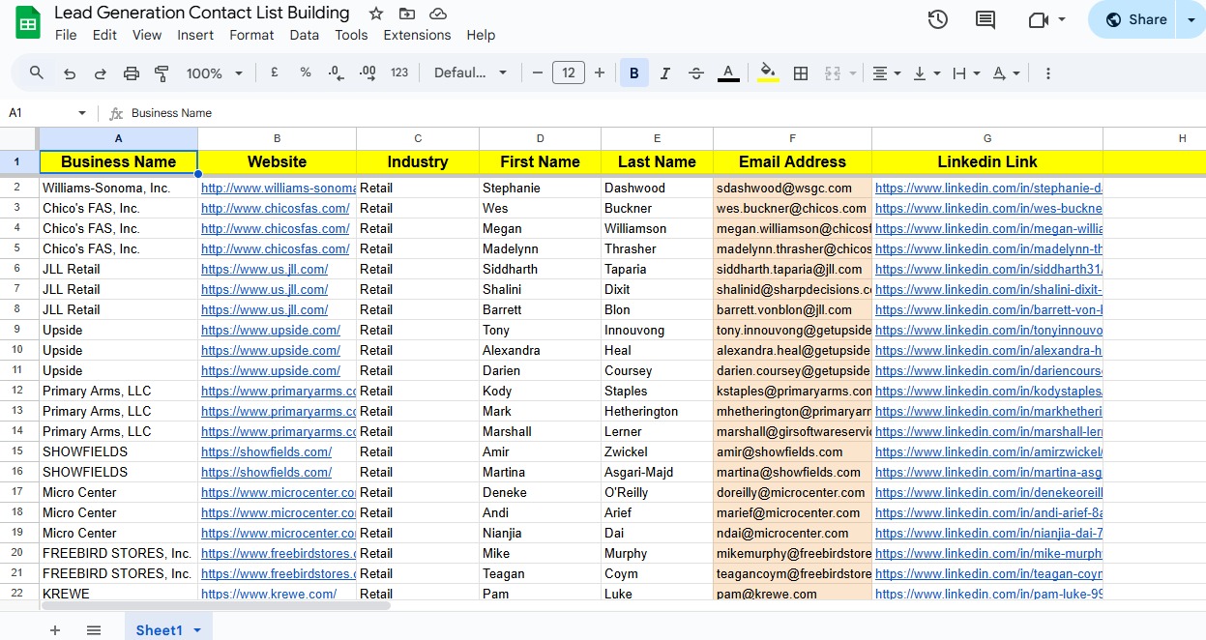This screenshot has height=640, width=1206.
Task: Switch to the Sheet1 tab
Action: point(159,630)
